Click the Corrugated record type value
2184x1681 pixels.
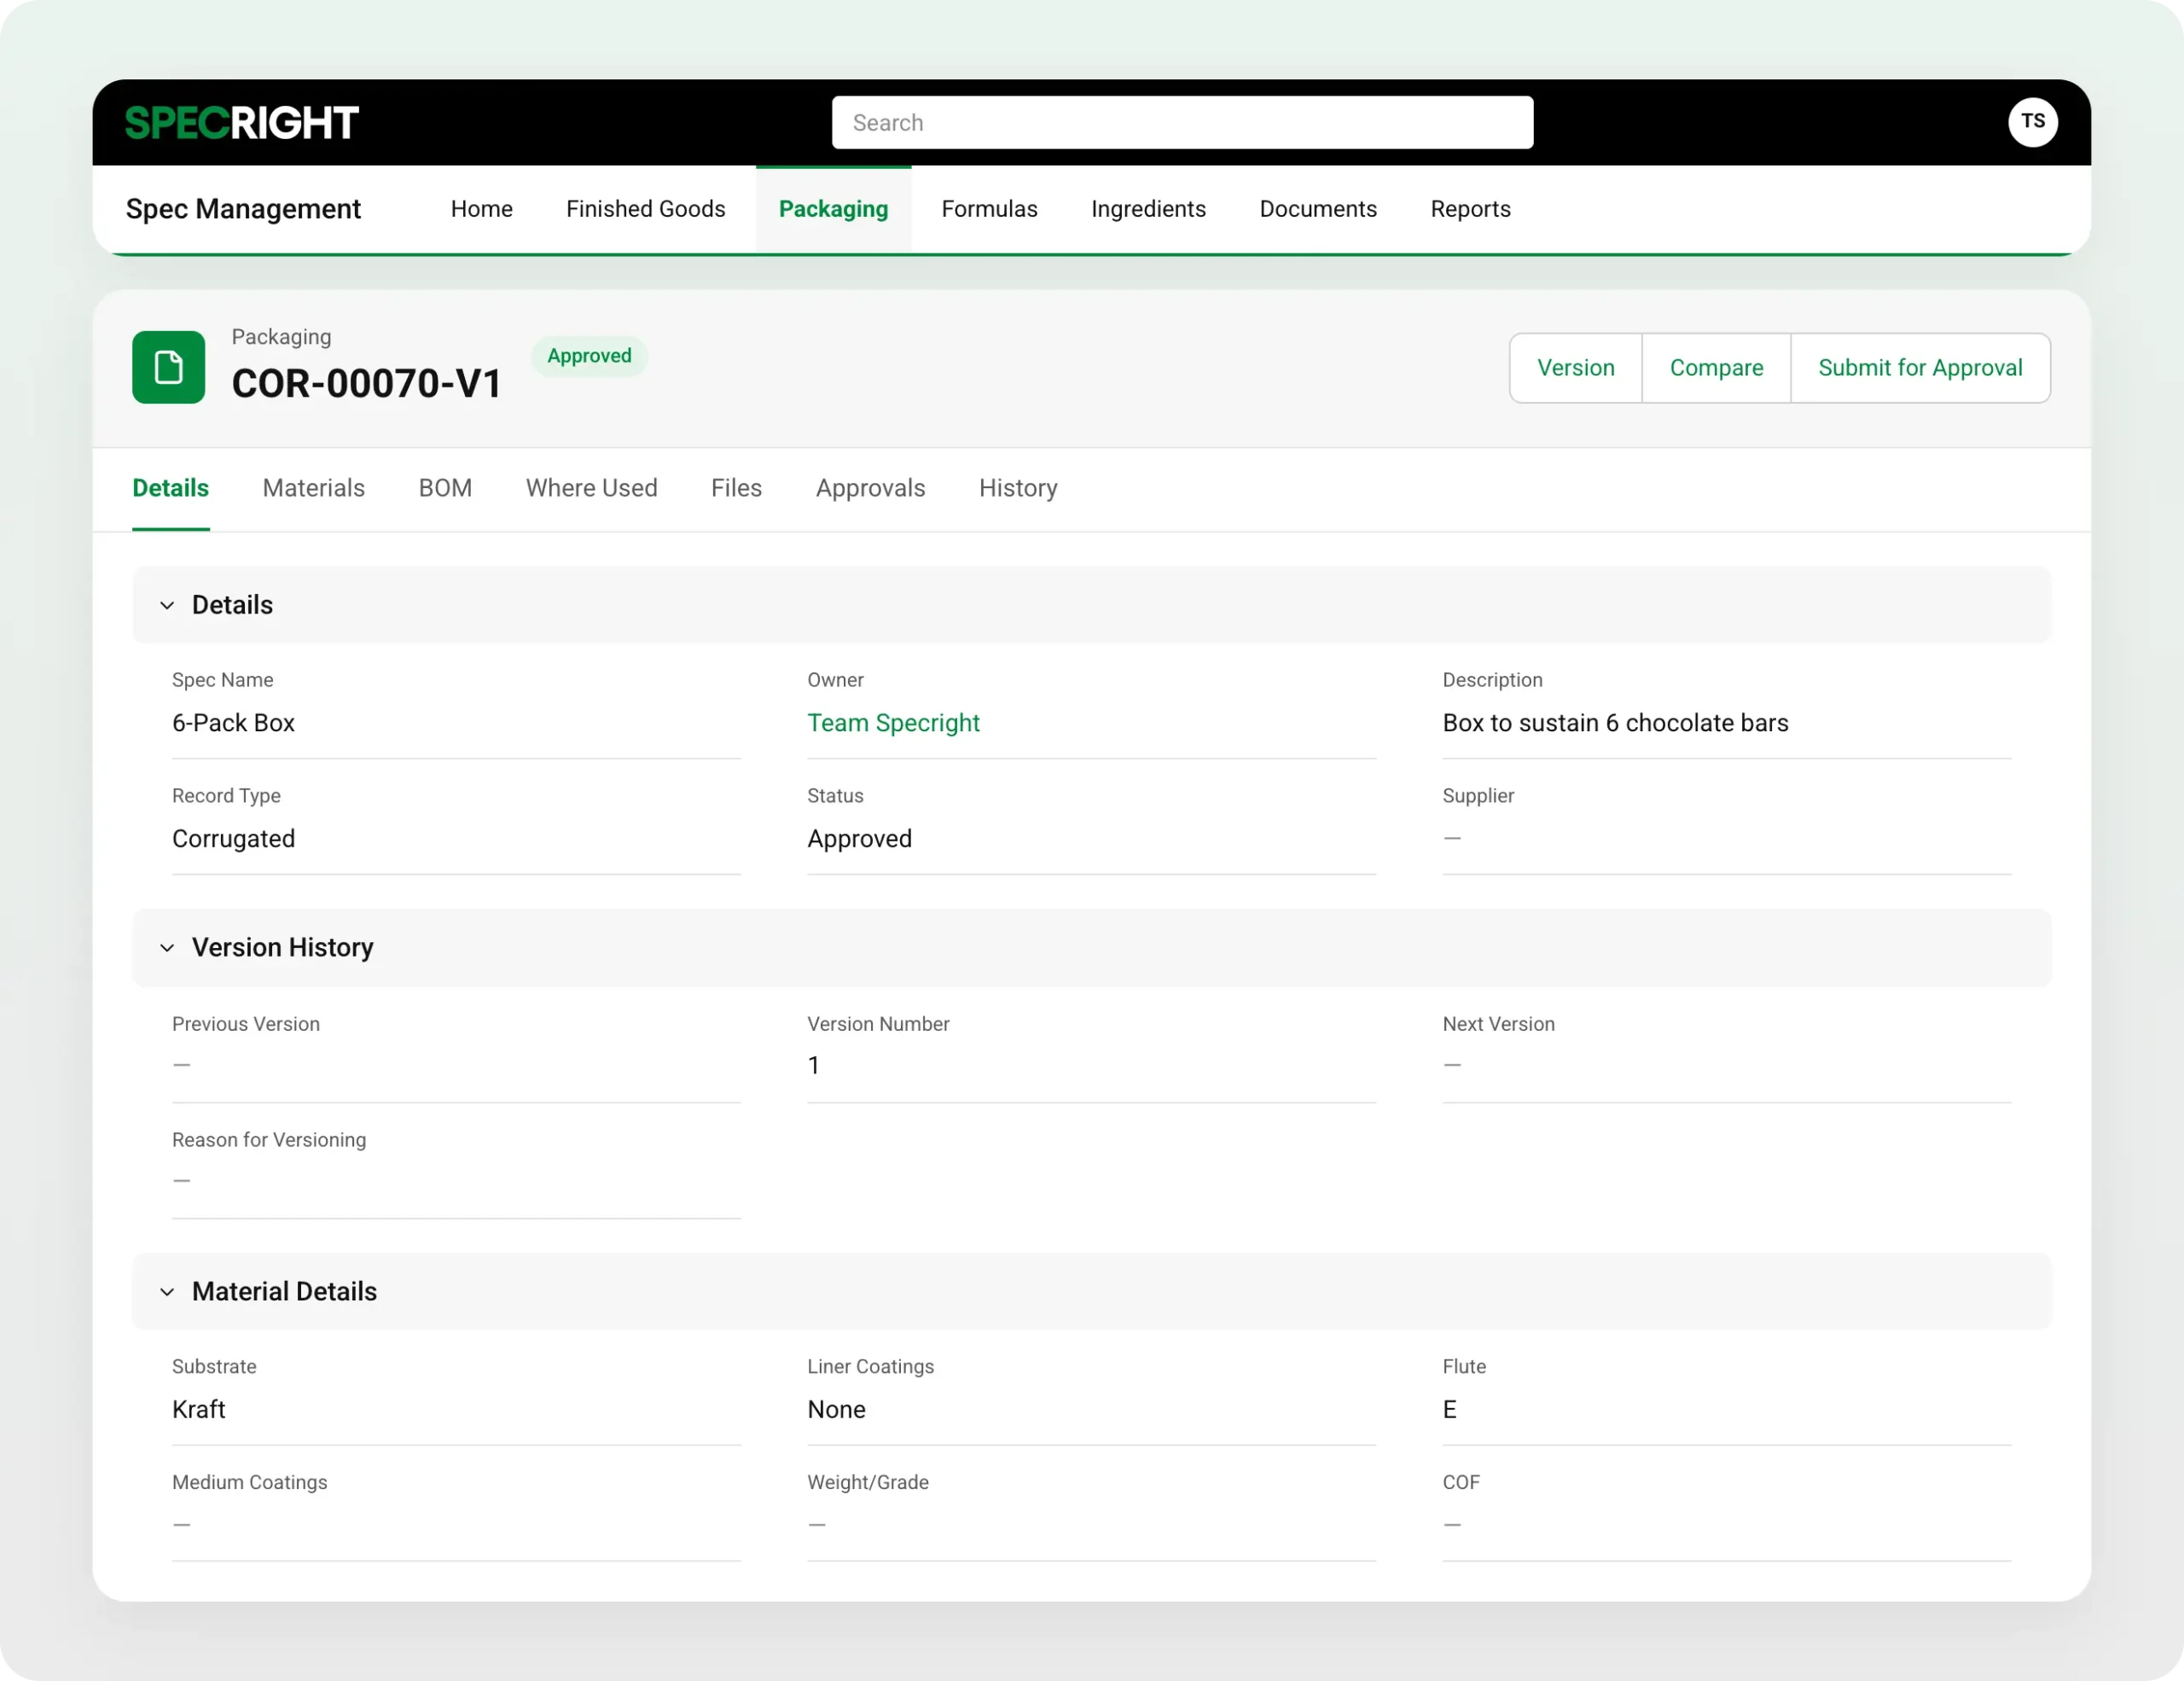[233, 839]
